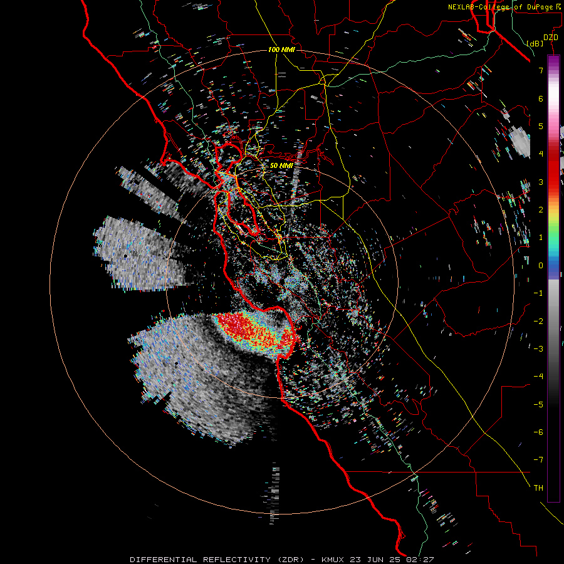Click the TH threshold label on scale
This screenshot has height=564, width=564.
pyautogui.click(x=538, y=488)
